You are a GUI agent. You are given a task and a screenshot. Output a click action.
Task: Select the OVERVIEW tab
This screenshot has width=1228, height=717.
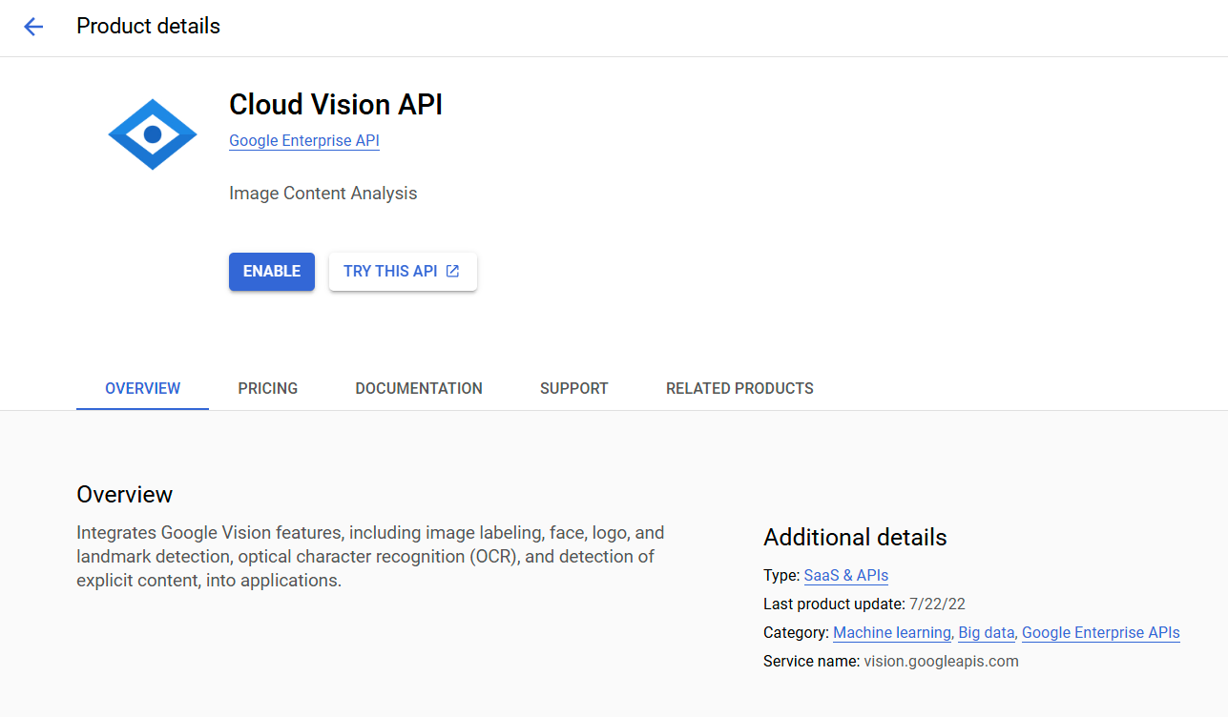point(142,388)
